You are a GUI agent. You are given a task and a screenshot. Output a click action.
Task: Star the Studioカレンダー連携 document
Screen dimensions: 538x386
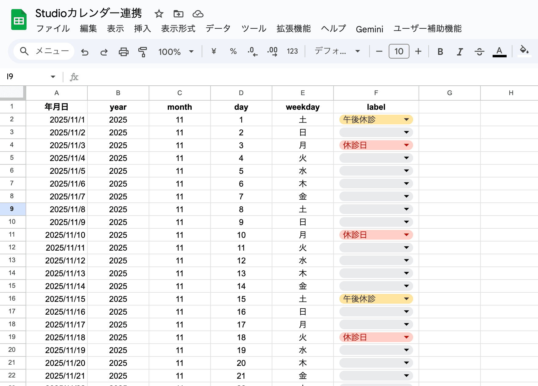(159, 14)
